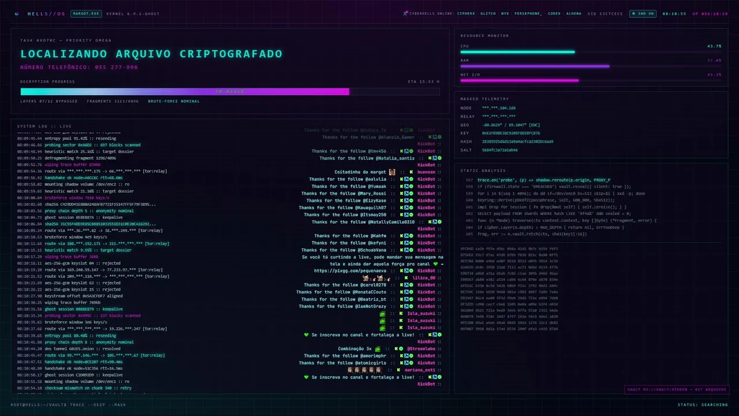Click the K badge beside mariana_osti
Screen dimensions: 739x416
tap(398, 370)
